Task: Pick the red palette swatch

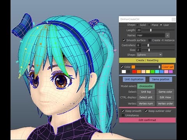Action: point(134,72)
